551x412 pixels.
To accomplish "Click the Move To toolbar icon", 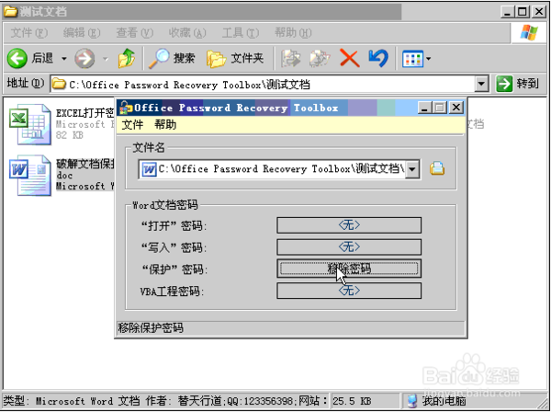I will [x=290, y=58].
